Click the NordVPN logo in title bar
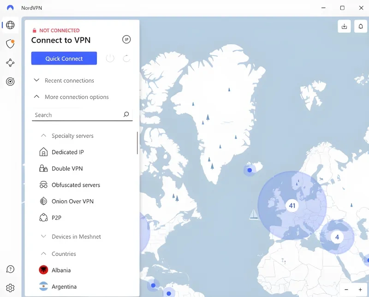Image resolution: width=369 pixels, height=297 pixels. [x=10, y=8]
